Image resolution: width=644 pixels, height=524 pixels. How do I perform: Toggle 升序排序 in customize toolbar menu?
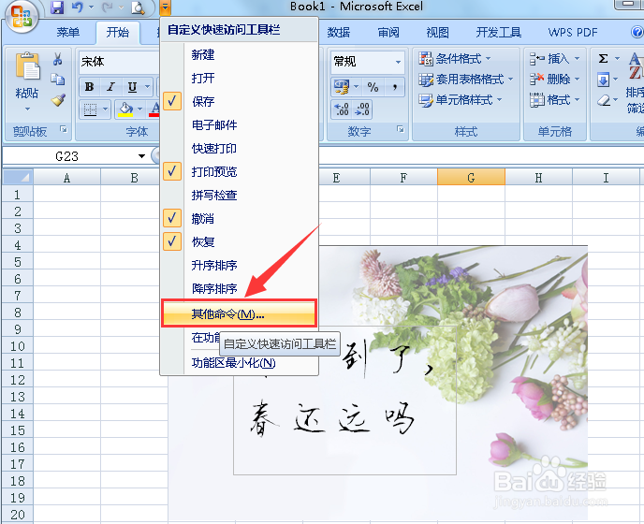[239, 266]
